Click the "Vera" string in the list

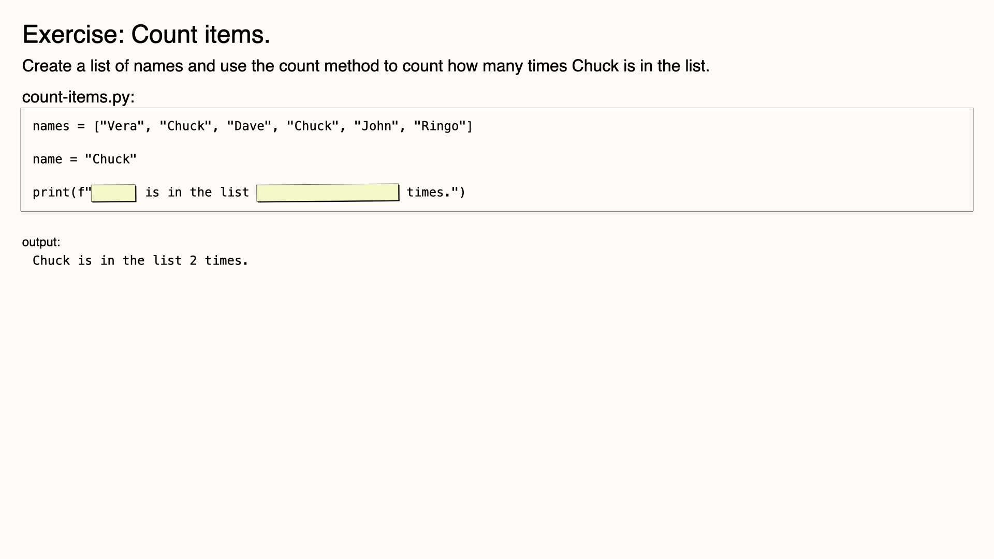[122, 126]
